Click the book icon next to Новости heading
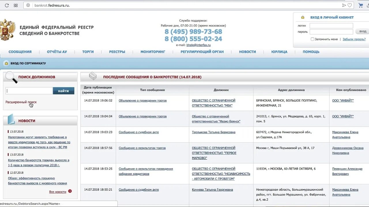 [11, 119]
